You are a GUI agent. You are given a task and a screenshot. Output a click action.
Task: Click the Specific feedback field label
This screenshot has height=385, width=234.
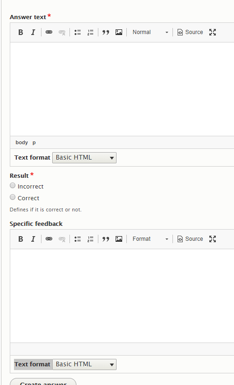pyautogui.click(x=36, y=224)
